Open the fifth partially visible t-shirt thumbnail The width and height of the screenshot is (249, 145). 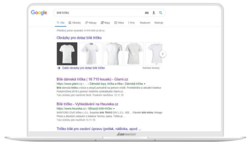coord(154,54)
